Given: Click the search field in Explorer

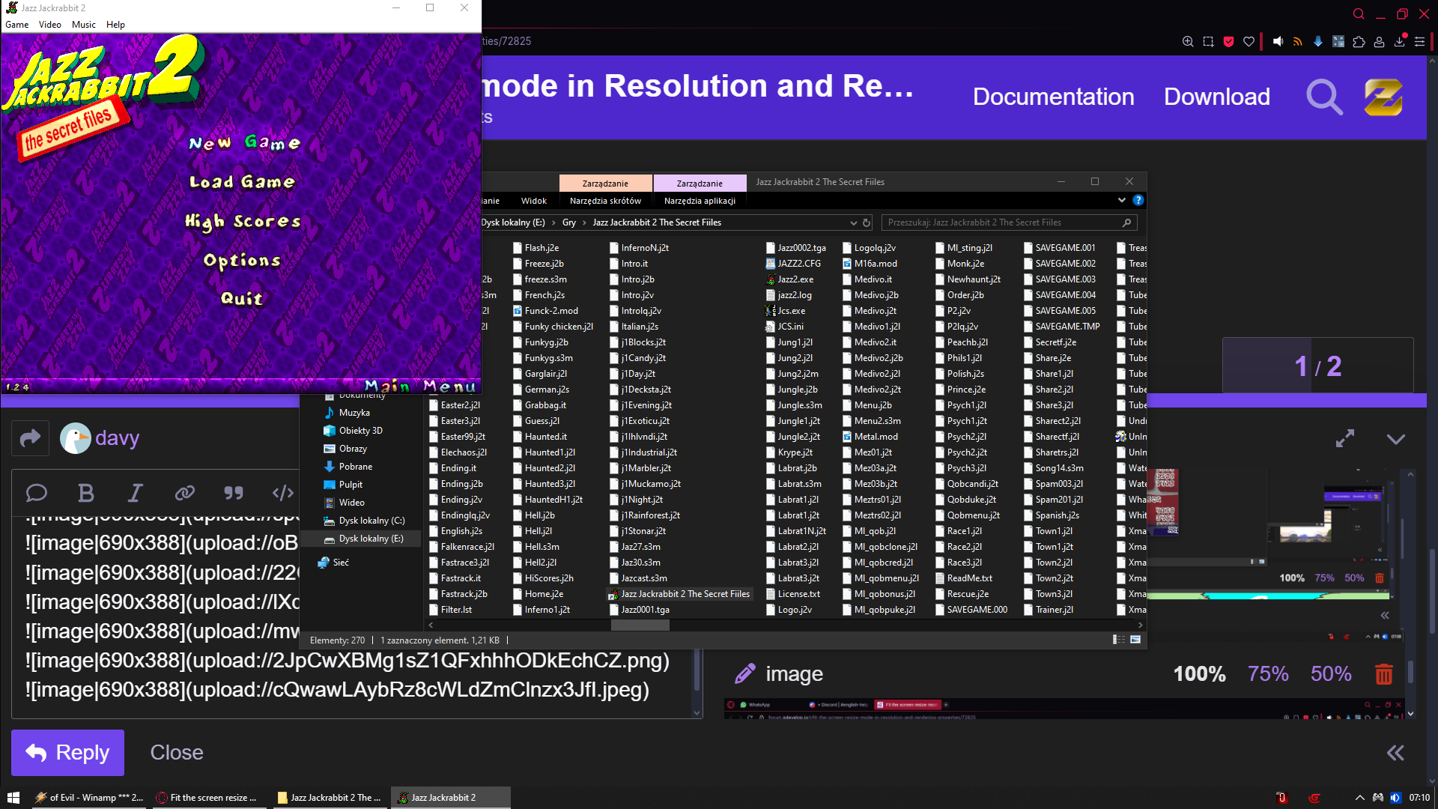Looking at the screenshot, I should (1002, 222).
